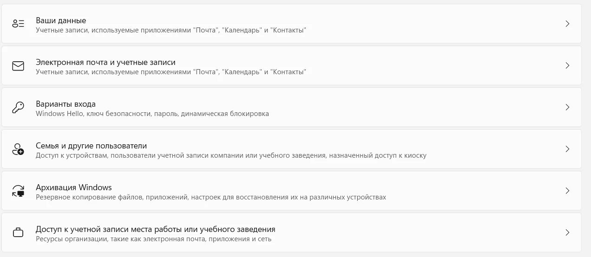The image size is (591, 257).
Task: Open the Ваши данные settings title
Action: click(61, 20)
